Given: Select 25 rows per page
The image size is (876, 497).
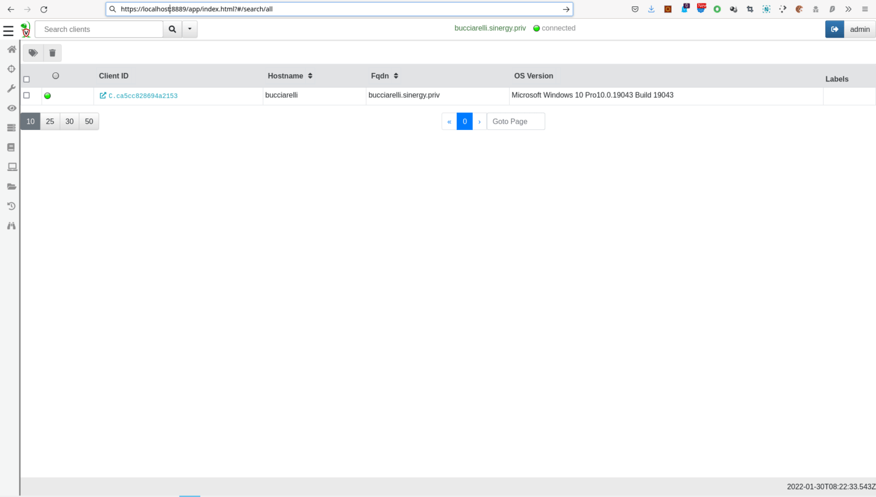Looking at the screenshot, I should coord(50,121).
